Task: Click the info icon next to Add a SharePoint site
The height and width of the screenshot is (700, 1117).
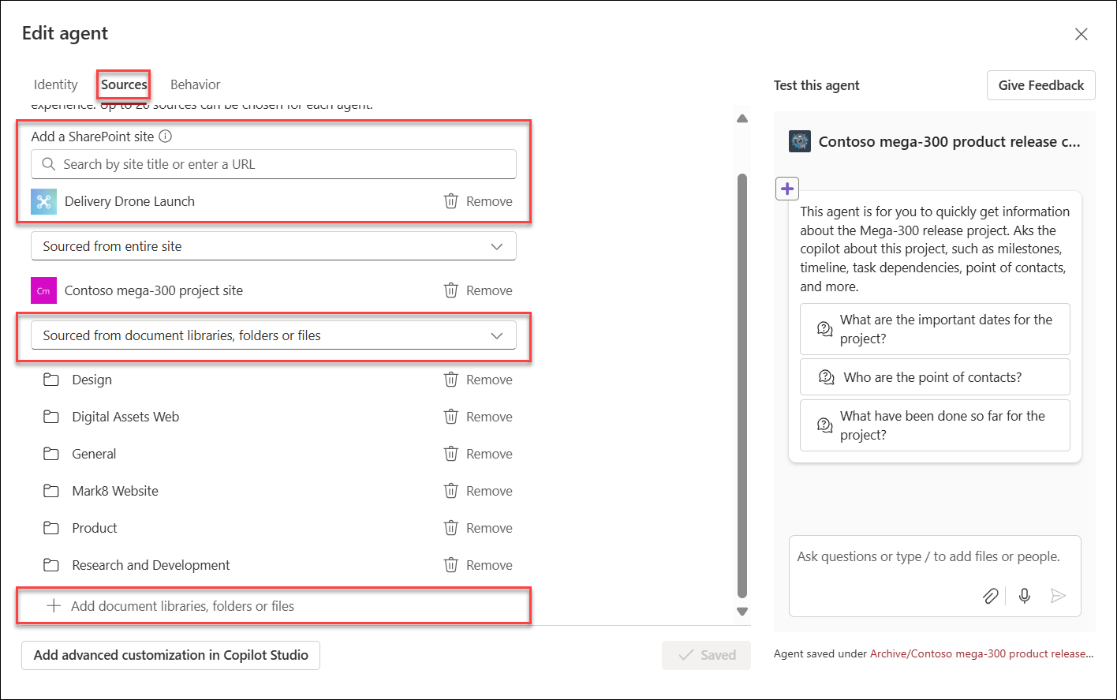Action: tap(166, 136)
